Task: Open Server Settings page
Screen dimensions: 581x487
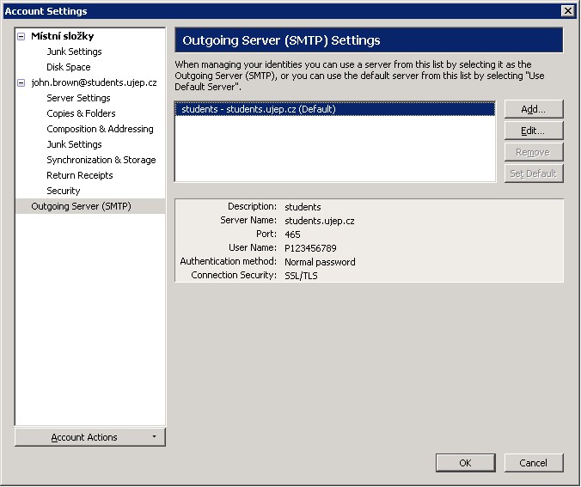Action: (x=78, y=98)
